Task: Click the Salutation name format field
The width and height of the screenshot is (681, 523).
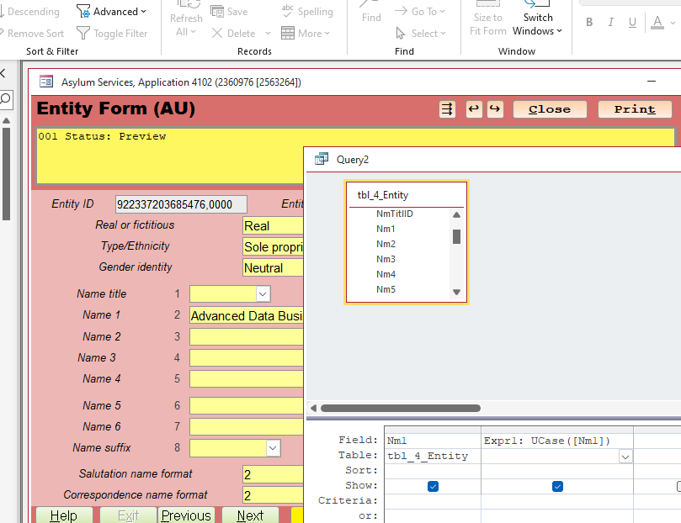Action: point(273,474)
